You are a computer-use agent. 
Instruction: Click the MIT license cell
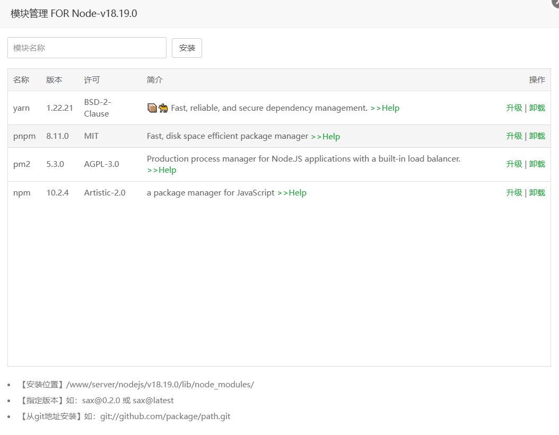[x=91, y=136]
